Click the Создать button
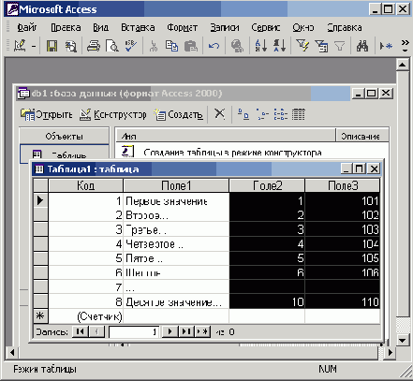 point(179,114)
